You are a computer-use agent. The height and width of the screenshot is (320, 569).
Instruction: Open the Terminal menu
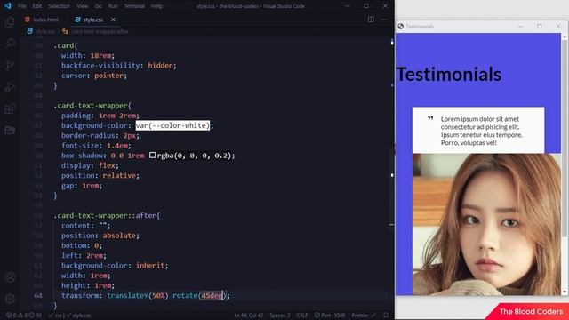pos(134,6)
